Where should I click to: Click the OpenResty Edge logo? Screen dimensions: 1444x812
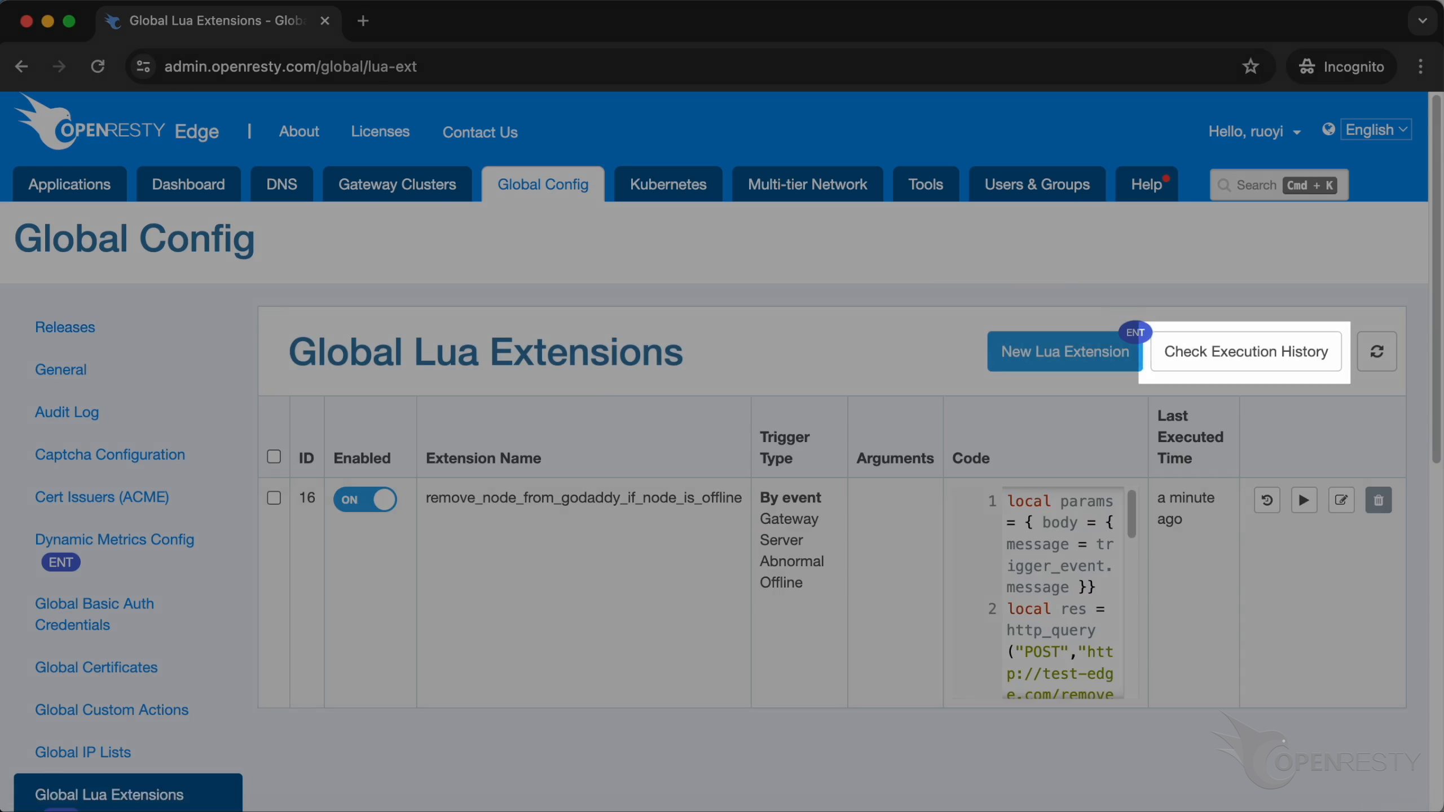(117, 123)
